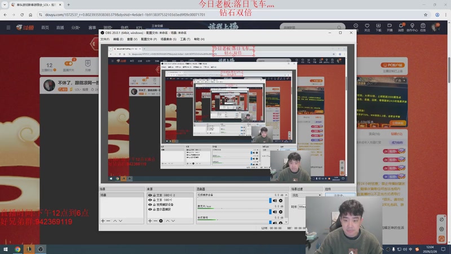Screen dimensions: 451x254
Task: Reload the page in Chrome
Action: [x=22, y=15]
